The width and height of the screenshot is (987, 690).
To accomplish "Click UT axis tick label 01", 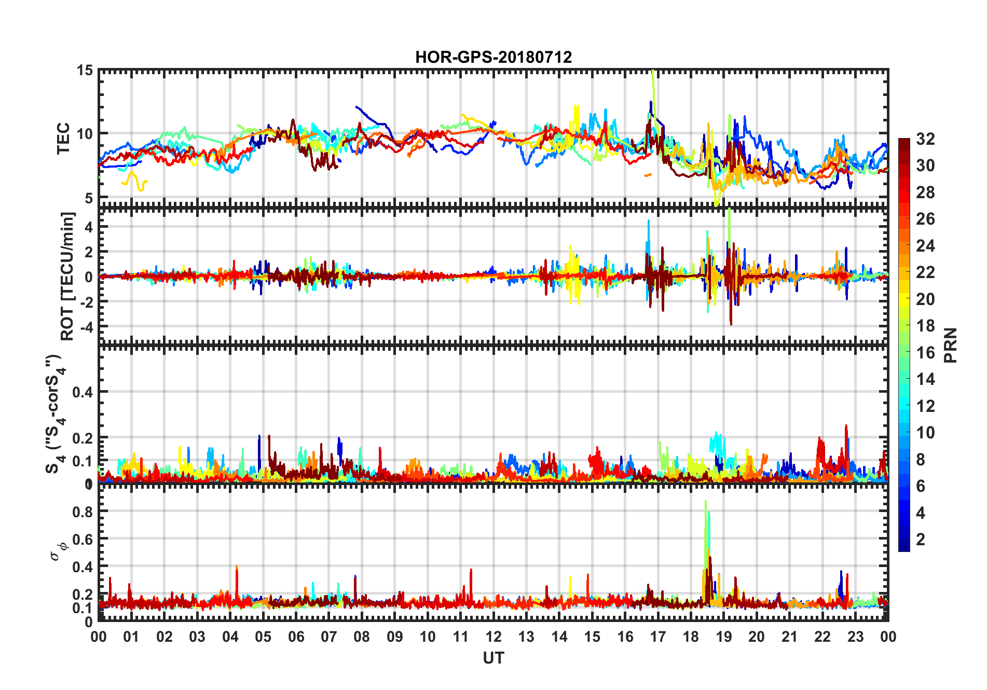I will tap(132, 637).
